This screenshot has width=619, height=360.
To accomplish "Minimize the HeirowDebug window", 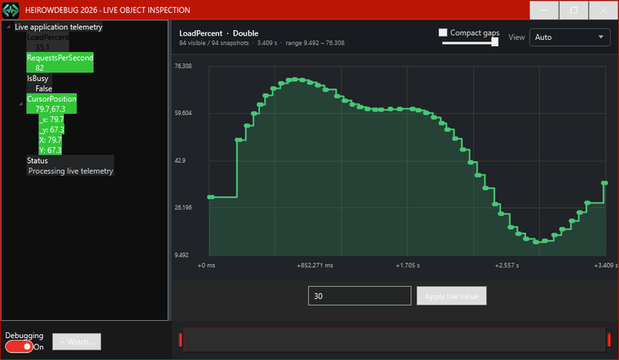I will (x=544, y=11).
